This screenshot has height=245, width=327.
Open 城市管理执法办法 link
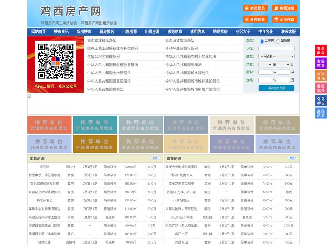[102, 40]
